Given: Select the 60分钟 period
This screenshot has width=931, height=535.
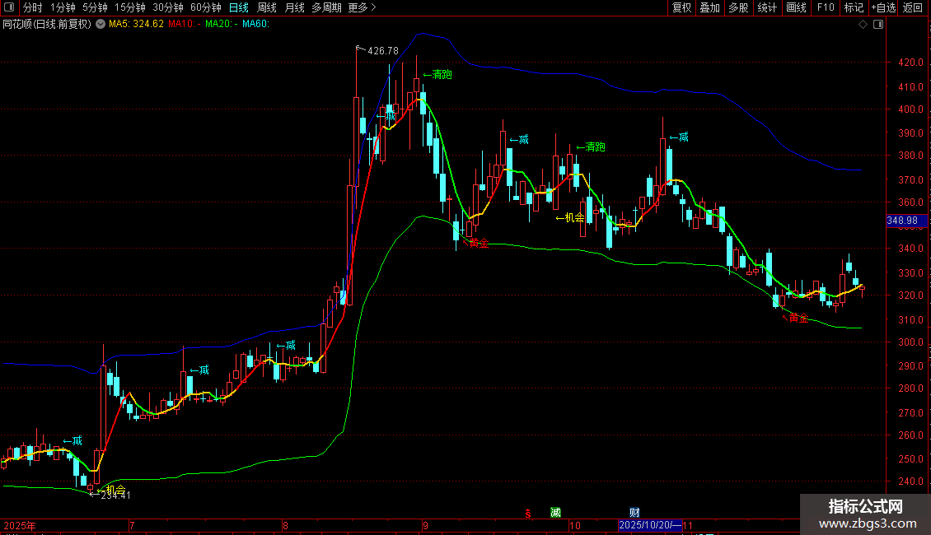Looking at the screenshot, I should (205, 7).
